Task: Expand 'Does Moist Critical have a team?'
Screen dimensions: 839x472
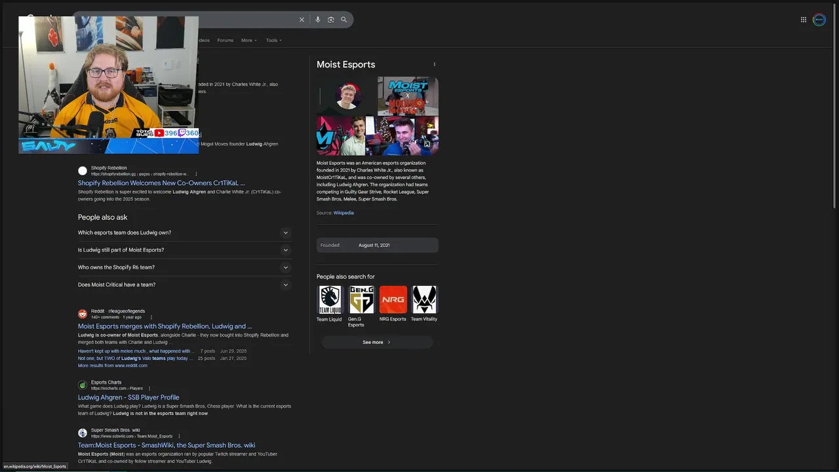Action: pos(184,285)
